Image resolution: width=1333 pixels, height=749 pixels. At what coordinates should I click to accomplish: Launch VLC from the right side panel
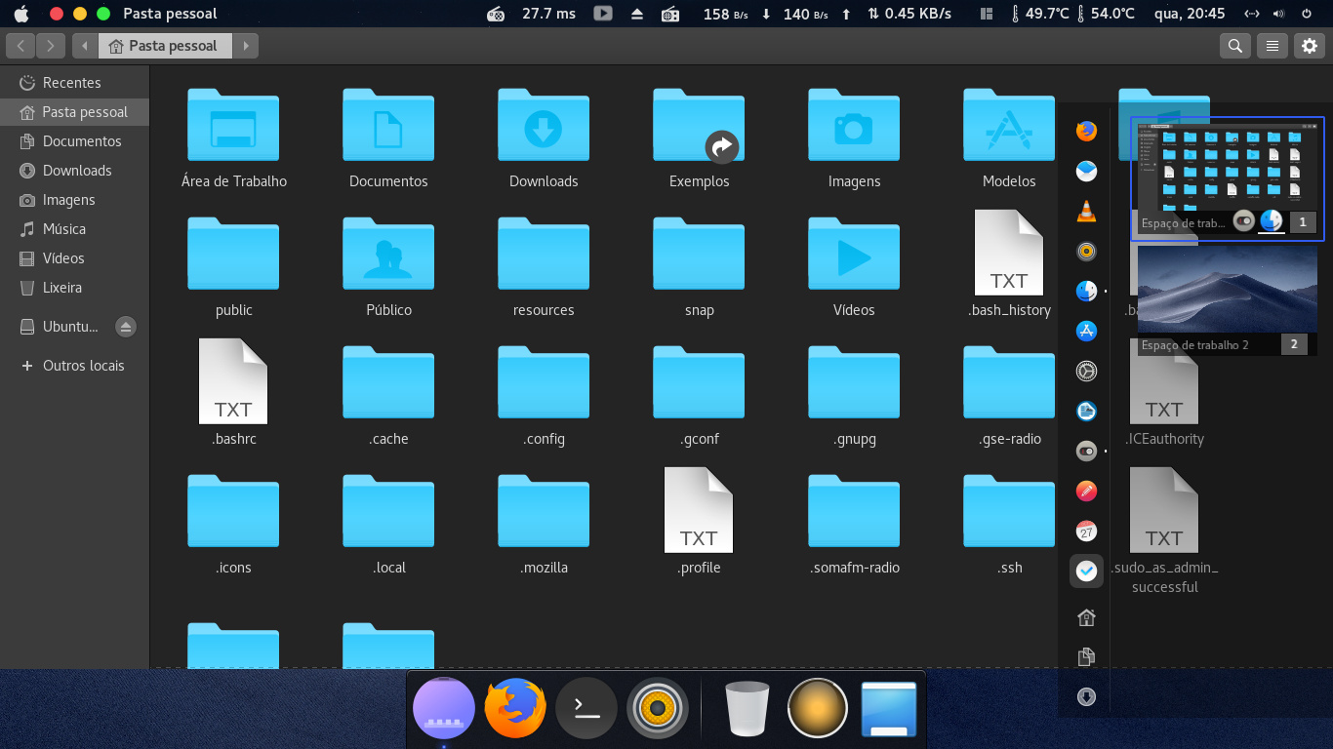point(1086,211)
